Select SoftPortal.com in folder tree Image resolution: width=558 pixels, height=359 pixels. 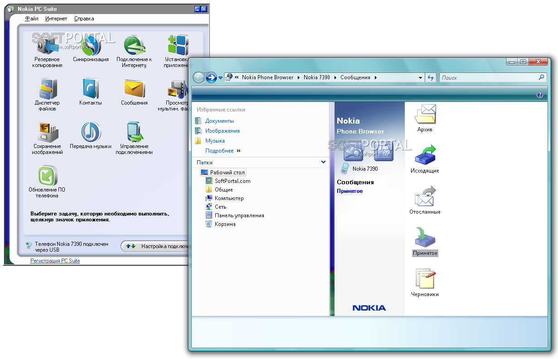click(x=233, y=181)
